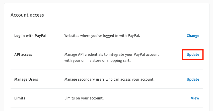
Task: Open Update link in Manage Users row
Action: click(x=193, y=79)
